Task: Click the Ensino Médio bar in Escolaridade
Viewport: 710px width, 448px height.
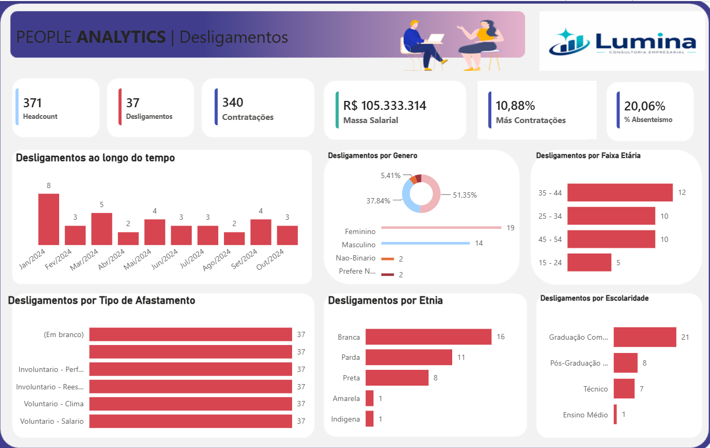Action: [615, 414]
